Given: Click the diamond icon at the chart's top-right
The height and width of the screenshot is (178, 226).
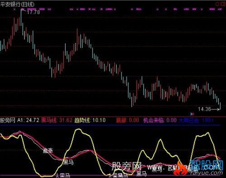Looking at the screenshot, I should (217, 4).
